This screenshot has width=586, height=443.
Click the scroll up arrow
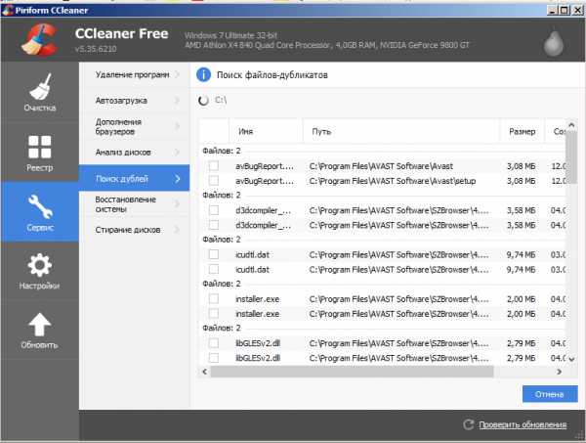[x=571, y=124]
